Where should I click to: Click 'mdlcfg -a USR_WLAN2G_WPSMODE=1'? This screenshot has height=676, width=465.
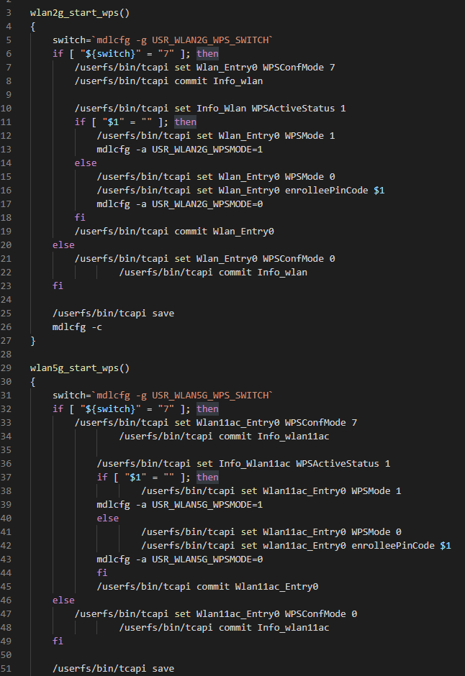(x=179, y=149)
